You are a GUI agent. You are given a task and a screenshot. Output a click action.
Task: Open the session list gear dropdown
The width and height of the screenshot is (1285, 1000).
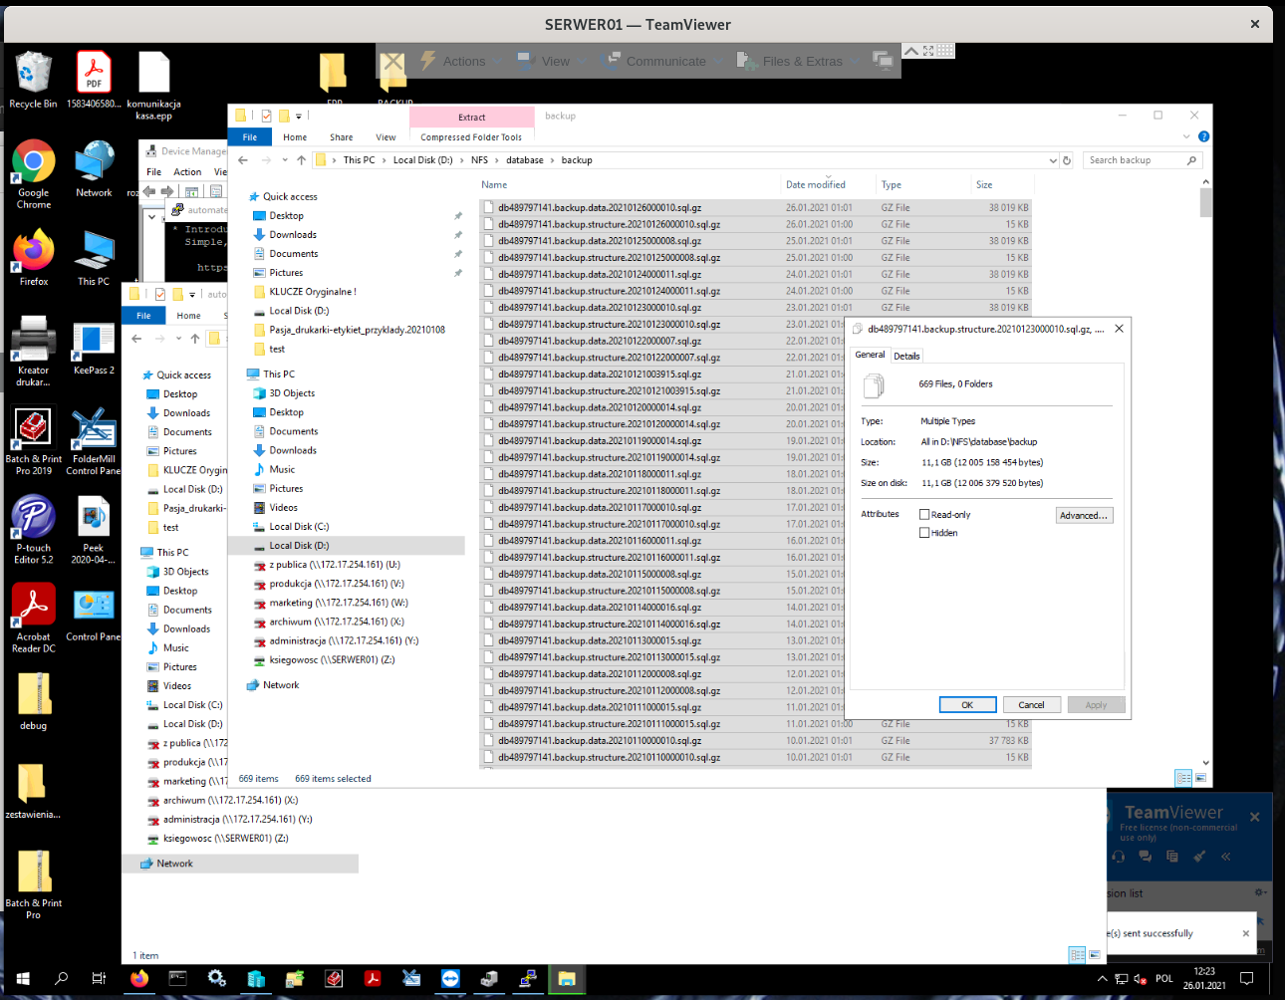tap(1260, 892)
